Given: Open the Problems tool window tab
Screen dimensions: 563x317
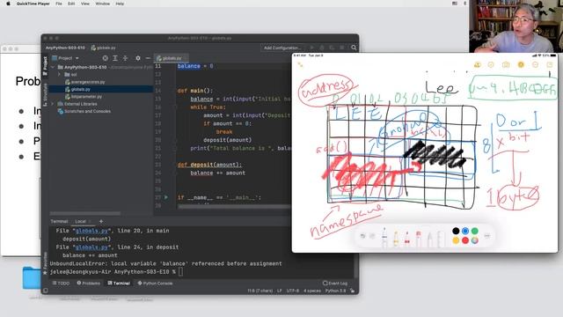Looking at the screenshot, I should point(88,284).
